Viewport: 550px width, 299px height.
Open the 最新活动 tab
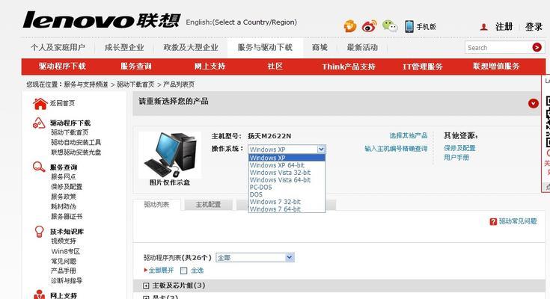[x=362, y=47]
